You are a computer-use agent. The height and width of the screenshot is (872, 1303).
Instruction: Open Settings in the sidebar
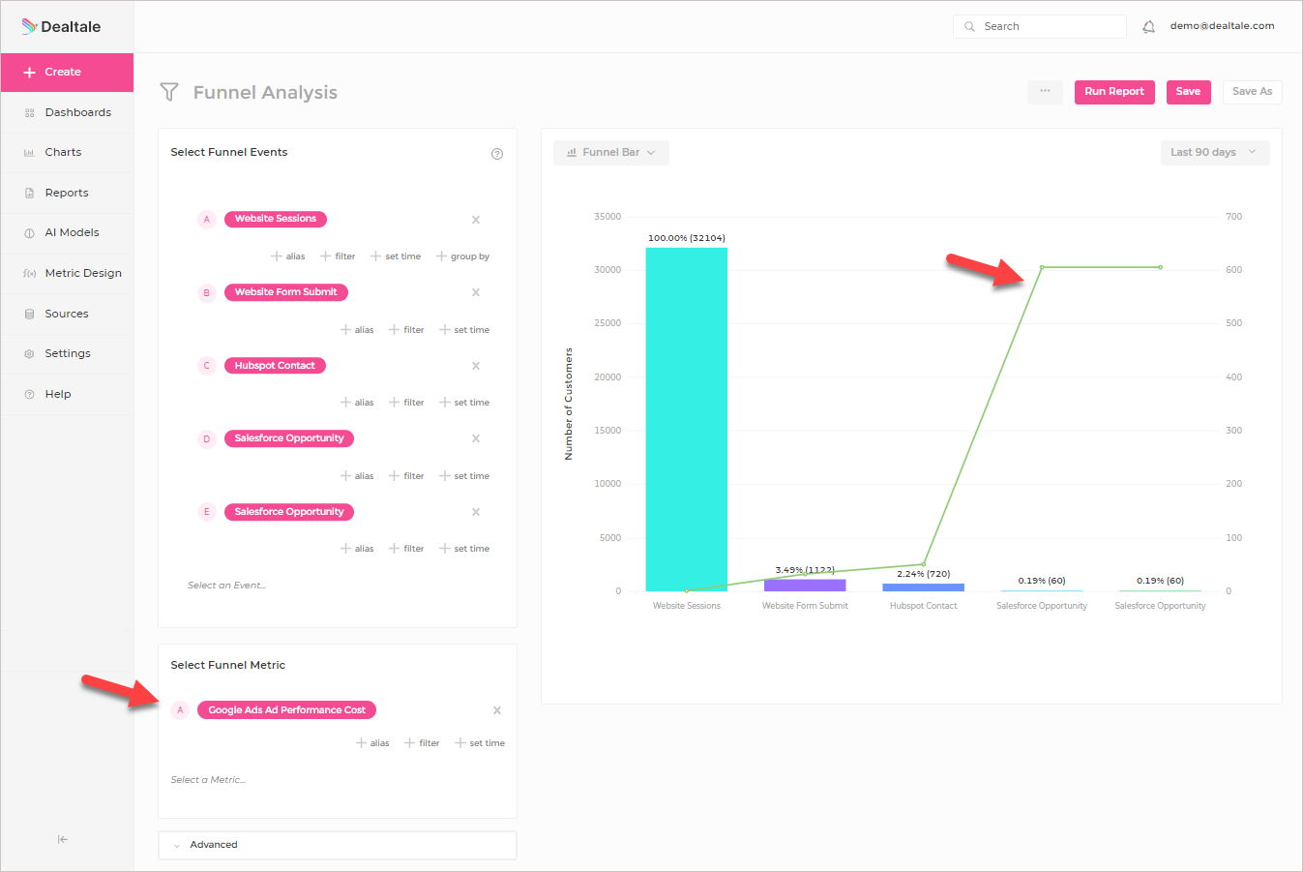click(68, 353)
